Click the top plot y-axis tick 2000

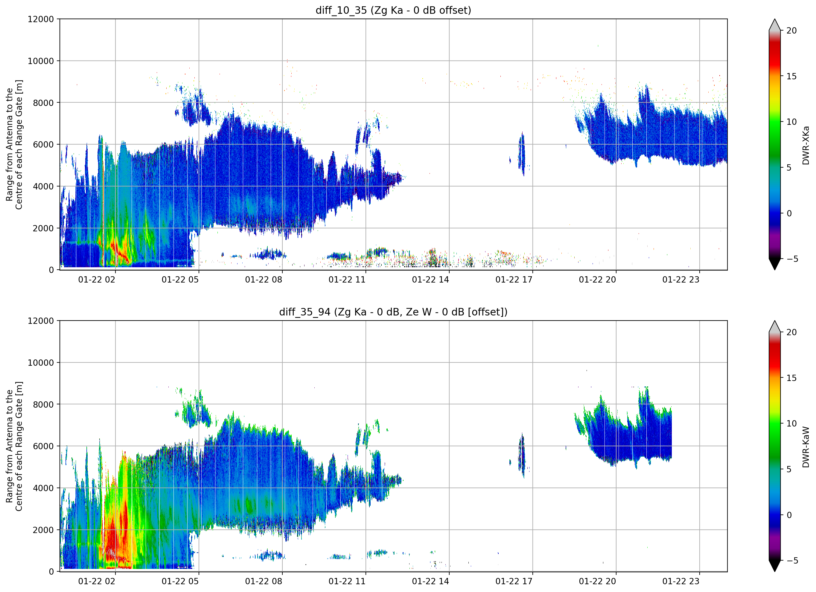pos(43,228)
